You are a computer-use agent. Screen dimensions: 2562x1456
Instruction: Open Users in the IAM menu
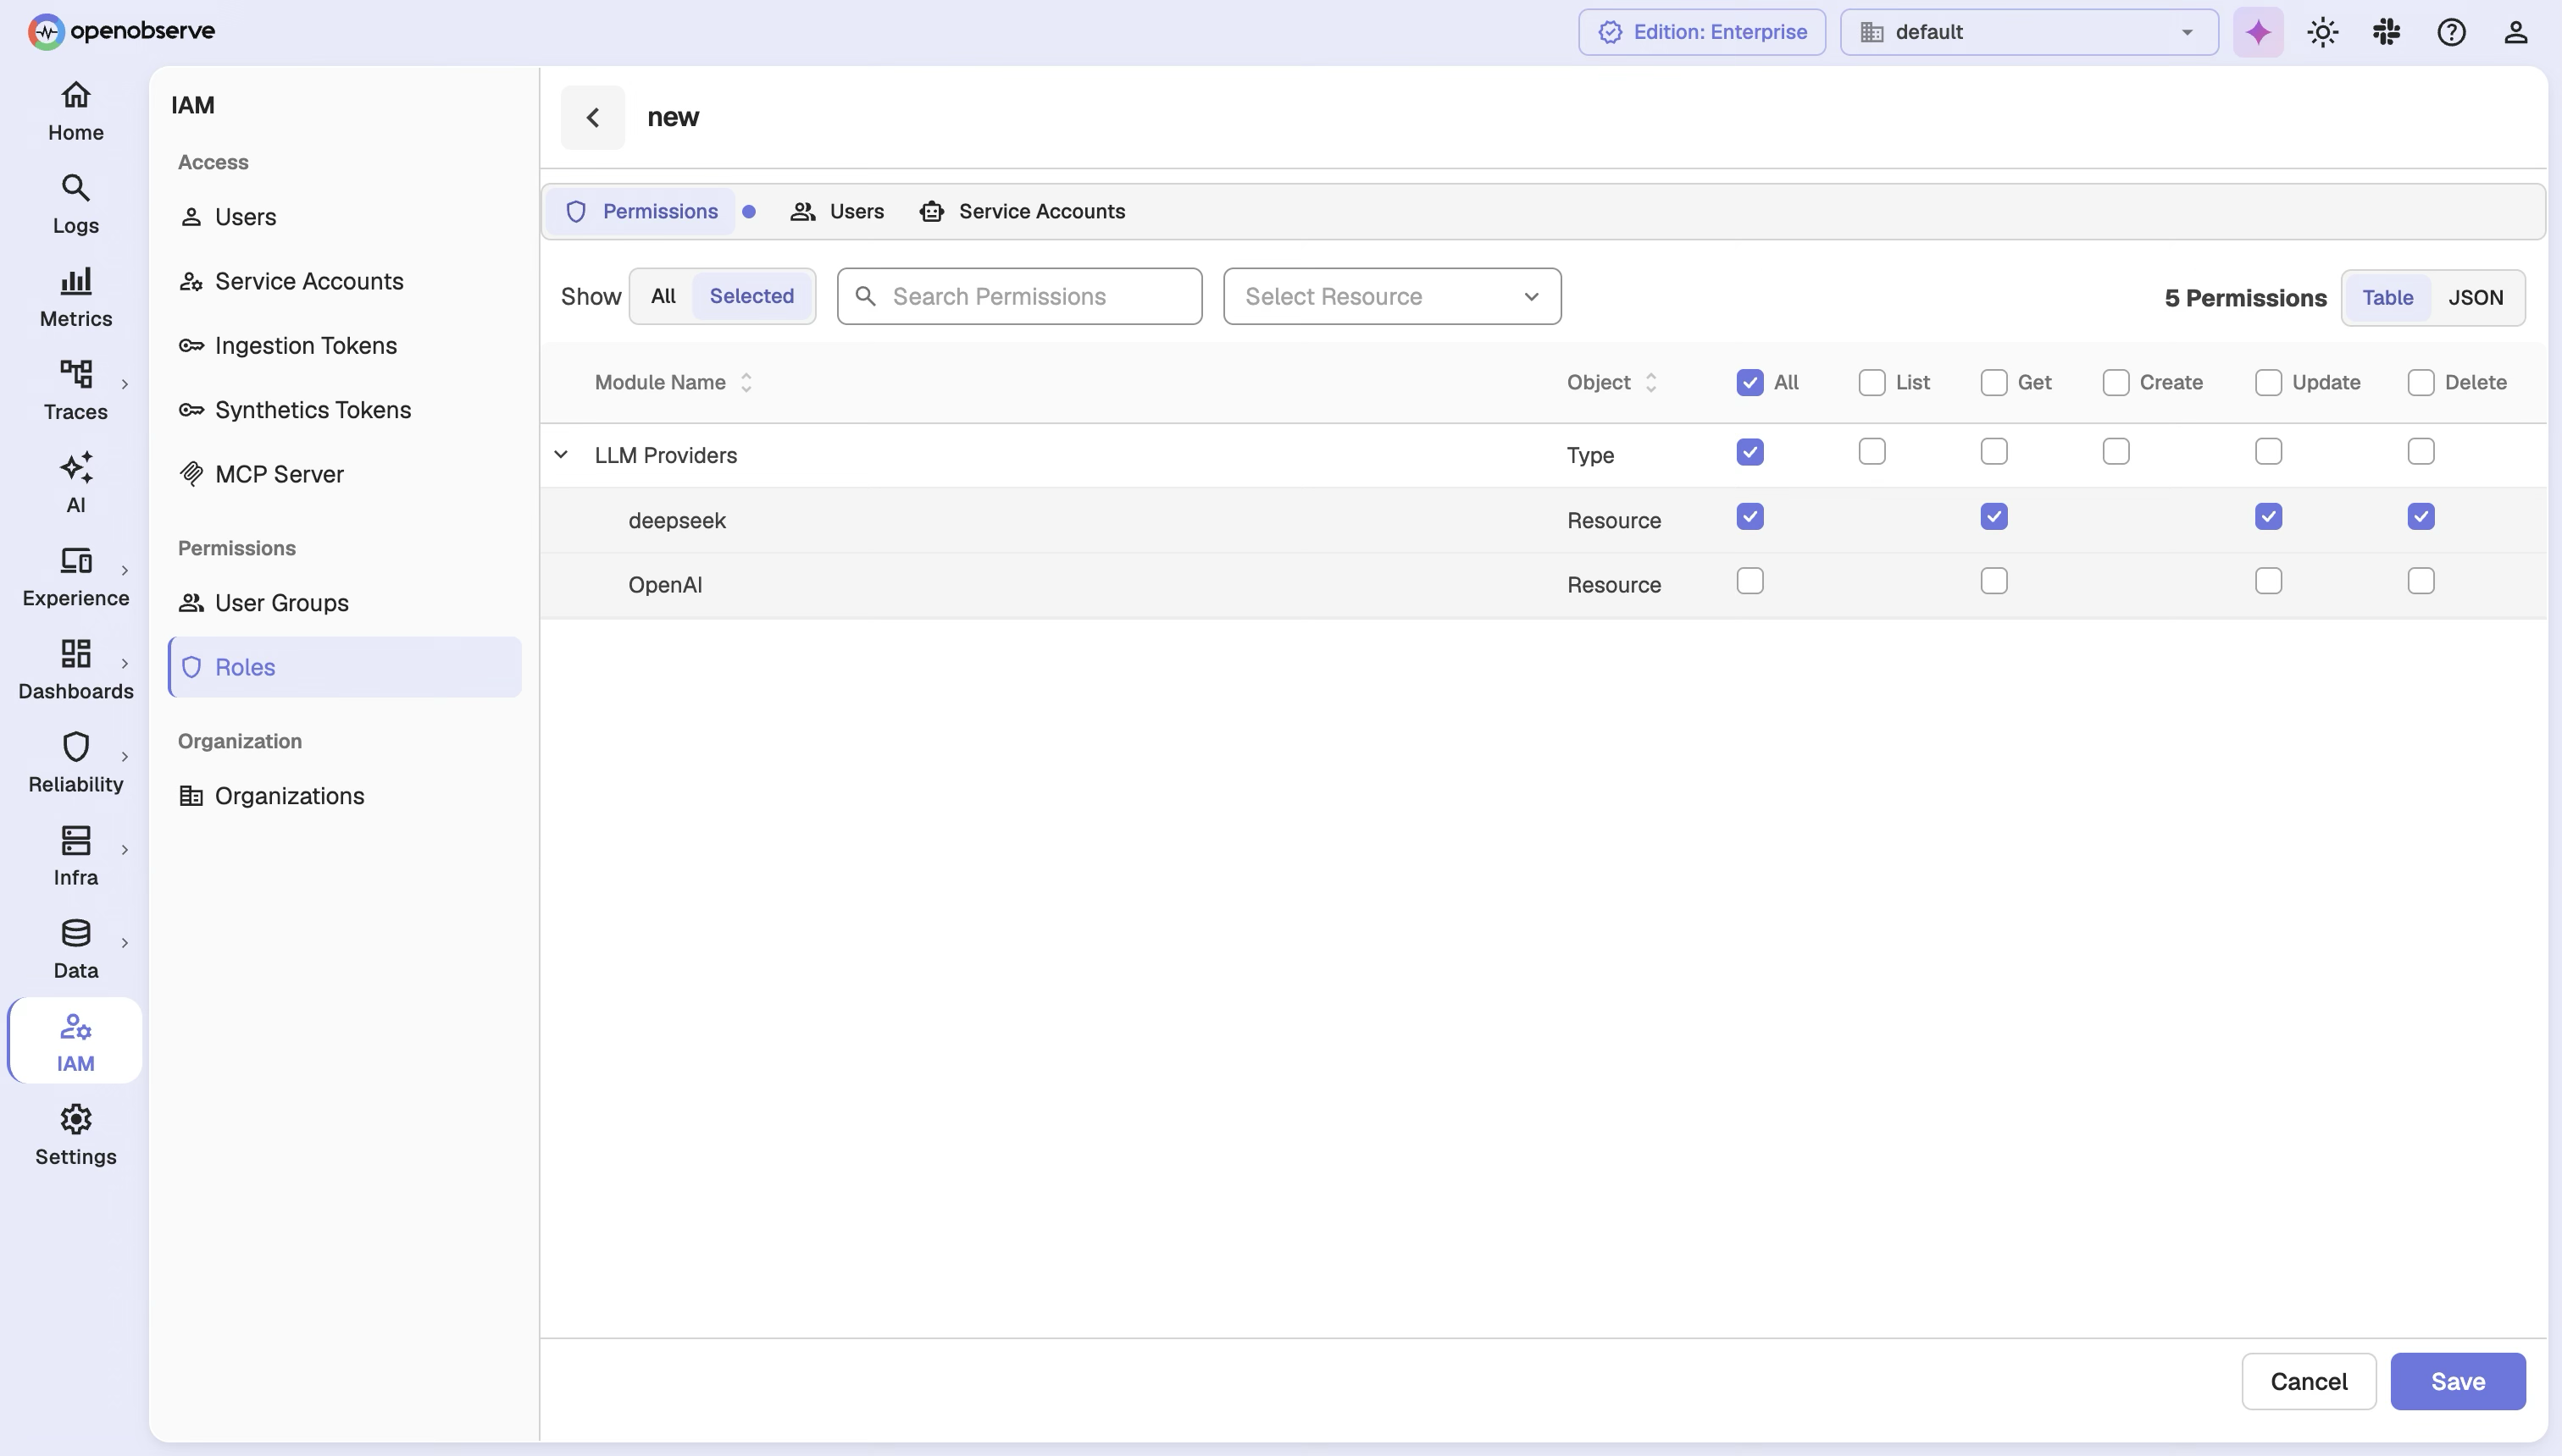[344, 217]
